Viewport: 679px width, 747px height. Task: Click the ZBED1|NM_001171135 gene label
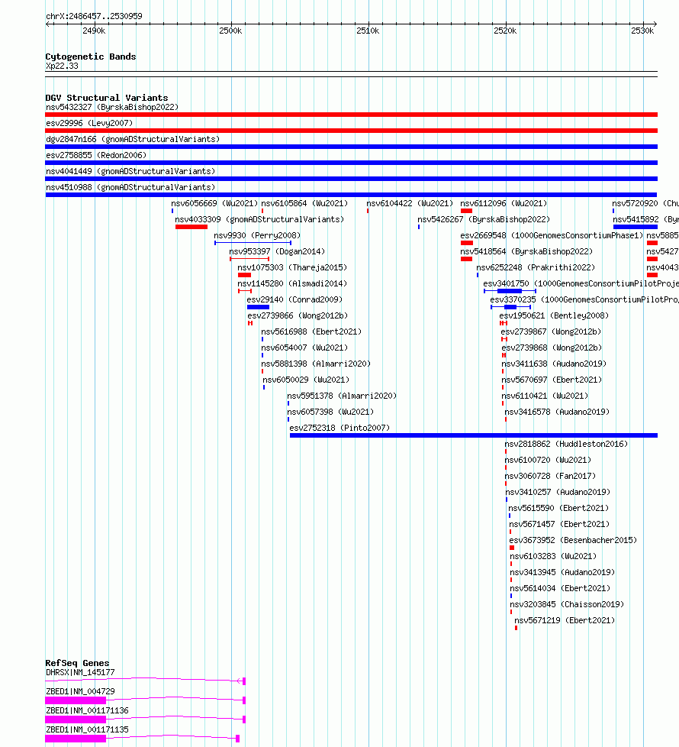click(x=87, y=729)
